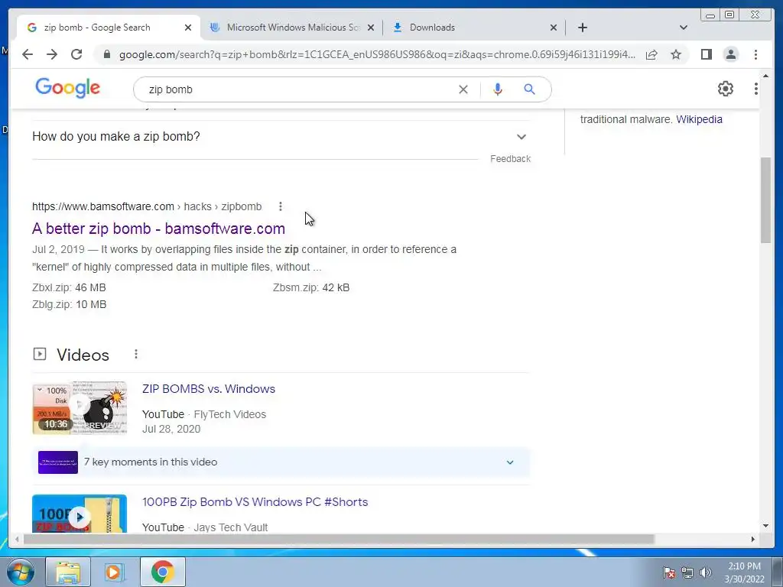Click Chrome taskbar icon
Image resolution: width=783 pixels, height=587 pixels.
pyautogui.click(x=162, y=572)
